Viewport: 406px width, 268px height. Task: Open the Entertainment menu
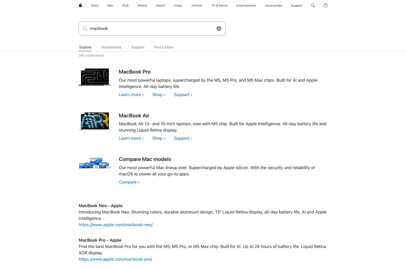[246, 6]
